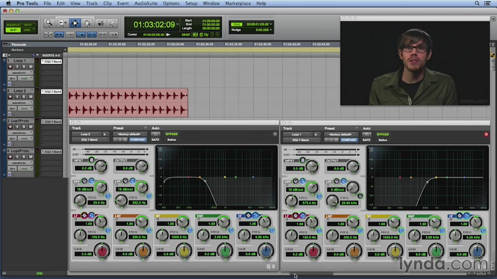Click SAFE button in Loop 2 EQ
The height and width of the screenshot is (279, 497).
pyautogui.click(x=155, y=139)
